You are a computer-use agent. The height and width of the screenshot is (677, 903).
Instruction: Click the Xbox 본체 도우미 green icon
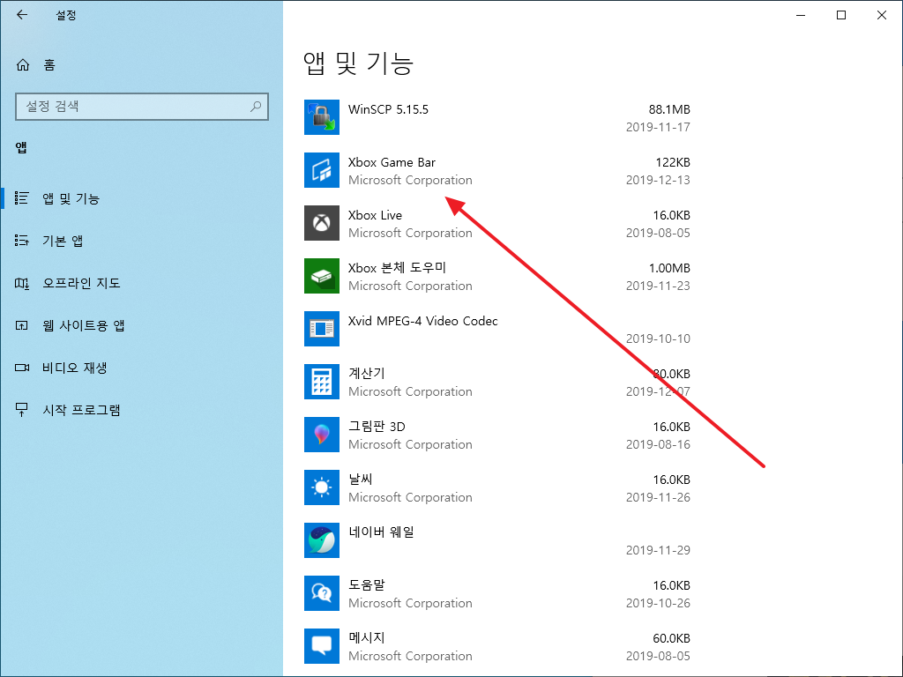[x=321, y=276]
